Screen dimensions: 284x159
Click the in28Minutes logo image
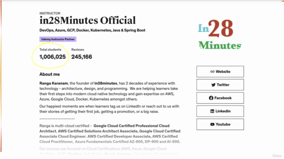coord(220,34)
